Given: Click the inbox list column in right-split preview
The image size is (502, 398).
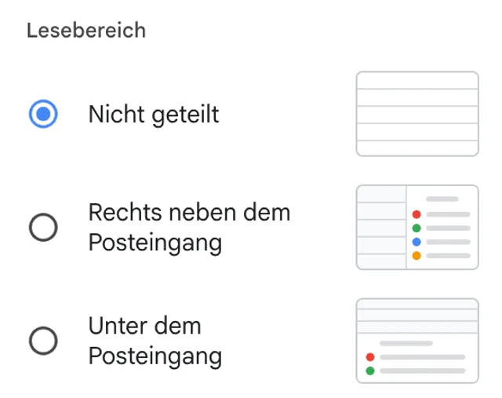Looking at the screenshot, I should coord(381,228).
